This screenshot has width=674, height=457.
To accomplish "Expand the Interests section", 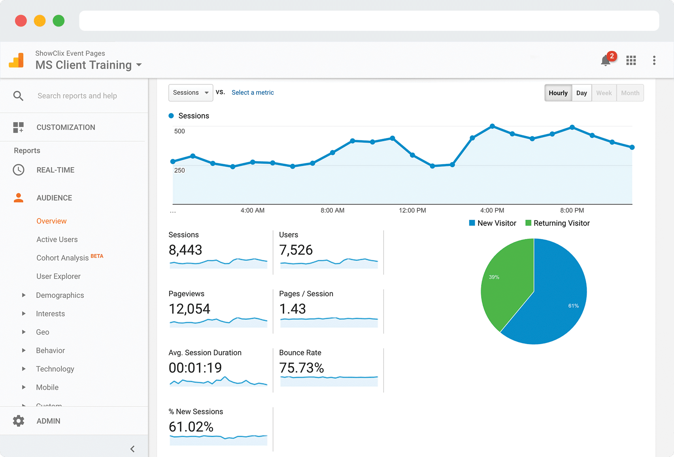I will pyautogui.click(x=24, y=314).
